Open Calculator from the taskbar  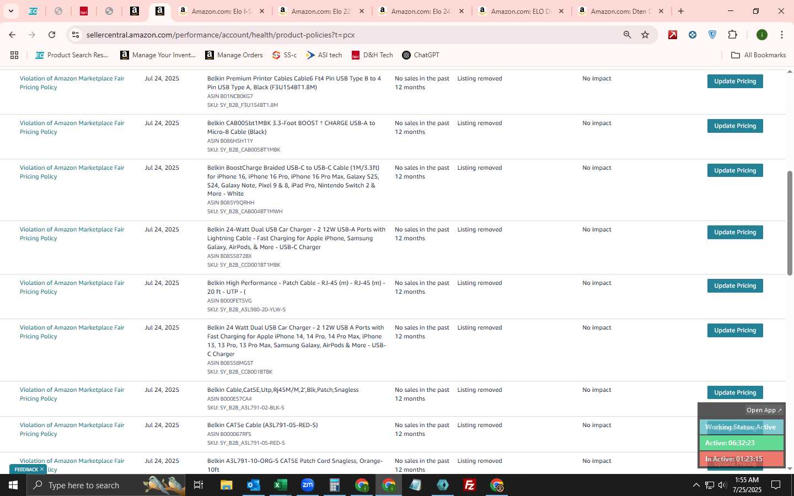coord(334,485)
